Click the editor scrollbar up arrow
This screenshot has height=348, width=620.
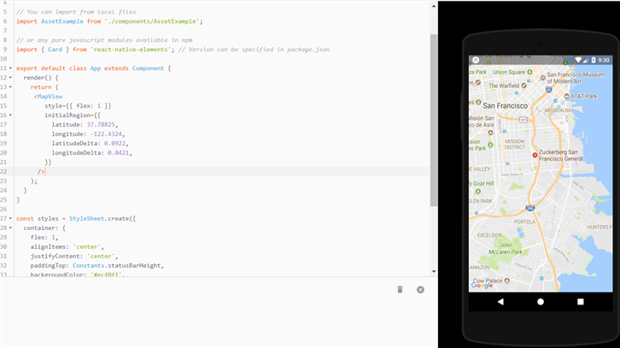[434, 6]
